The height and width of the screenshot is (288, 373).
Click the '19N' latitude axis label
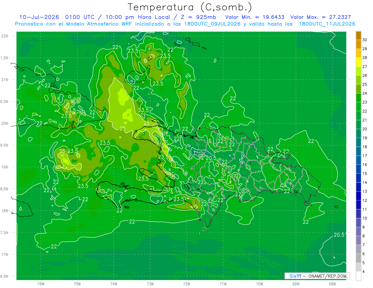(x=5, y=167)
